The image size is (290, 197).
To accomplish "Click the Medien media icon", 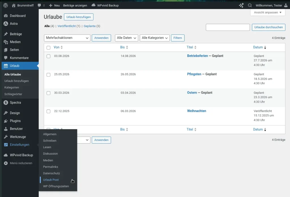I will tap(6, 42).
